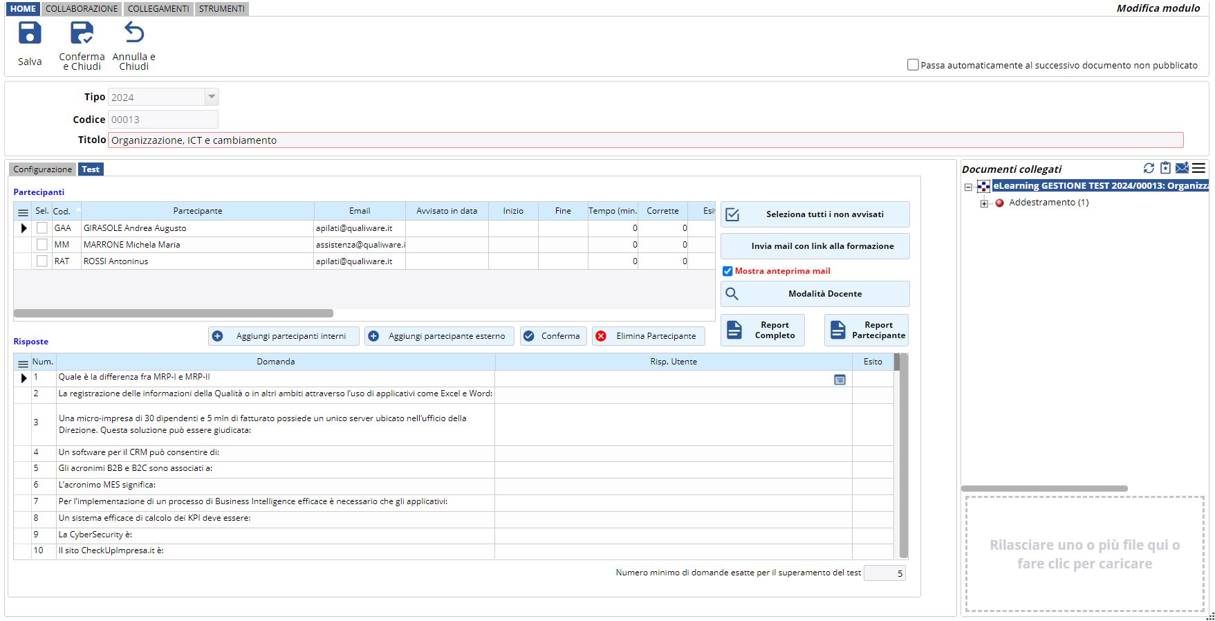
Task: Uncheck Mostra anteprima mail
Action: [727, 271]
